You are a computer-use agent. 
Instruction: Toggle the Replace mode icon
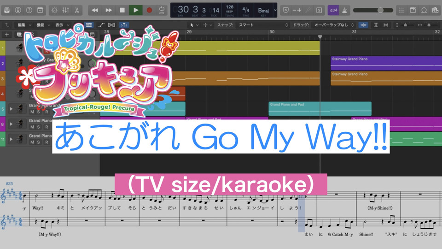[285, 10]
